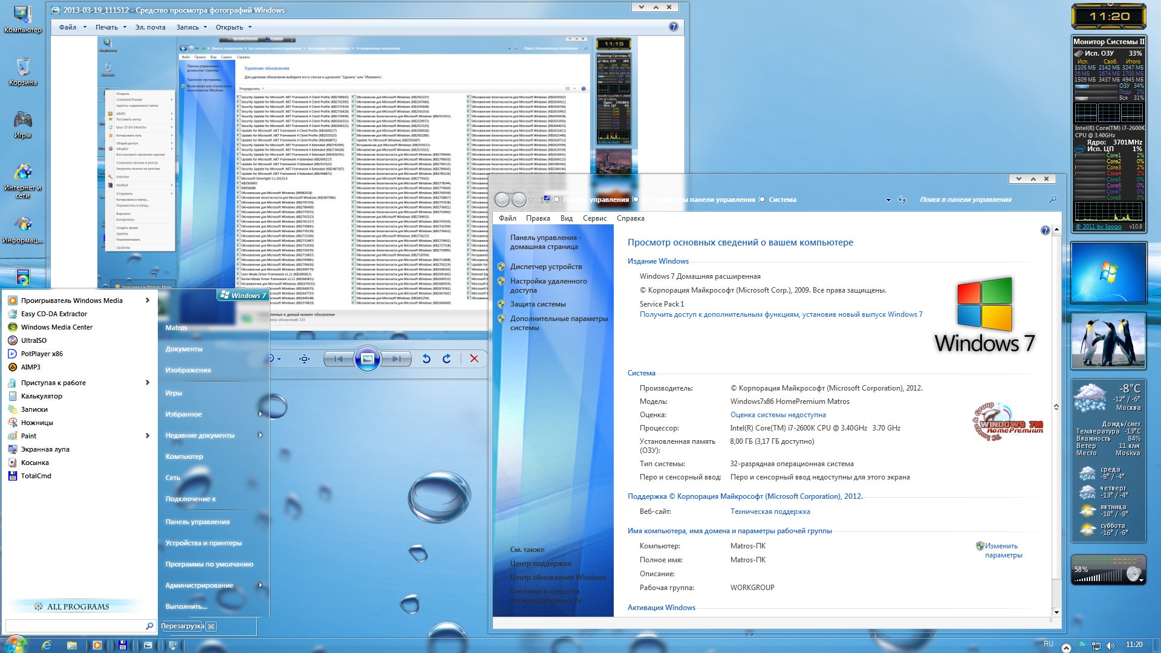The image size is (1161, 653).
Task: Click the slideshow play icon in photo viewer
Action: pyautogui.click(x=367, y=358)
